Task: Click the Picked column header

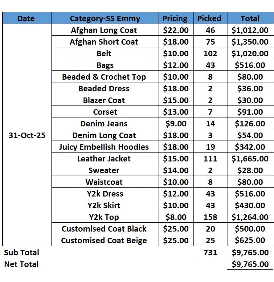Action: (210, 18)
